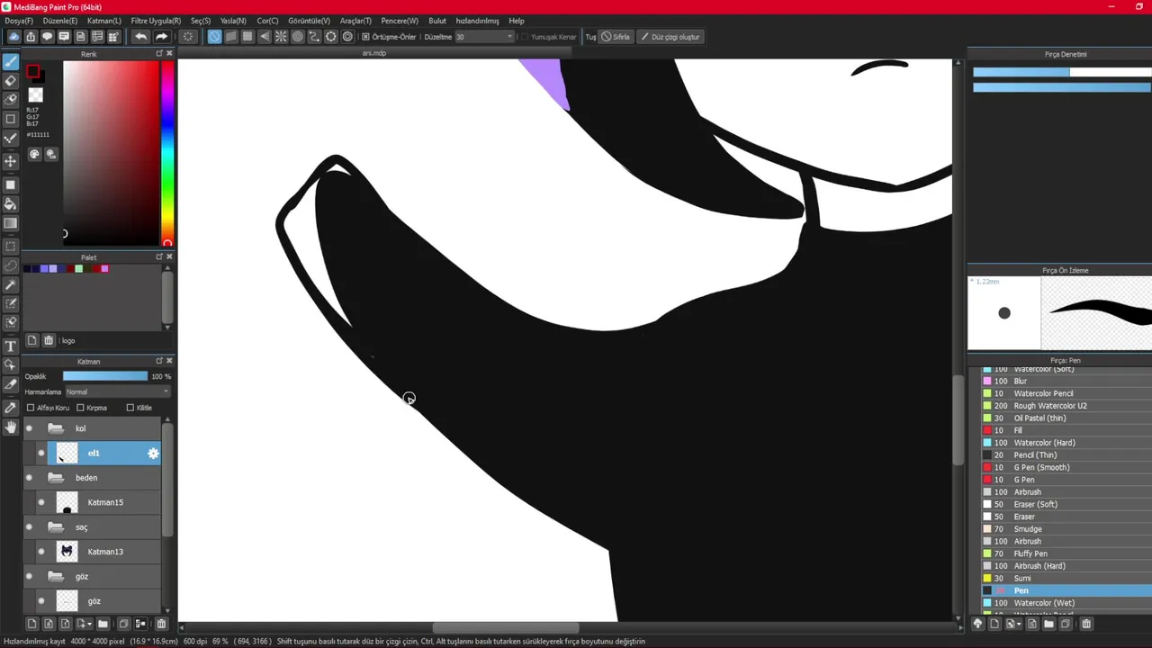Select the saç folder layer

pyautogui.click(x=93, y=527)
